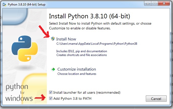Click 'Creates shortcuts and file associations' text
Viewport: 173px width, 109px height.
click(82, 55)
